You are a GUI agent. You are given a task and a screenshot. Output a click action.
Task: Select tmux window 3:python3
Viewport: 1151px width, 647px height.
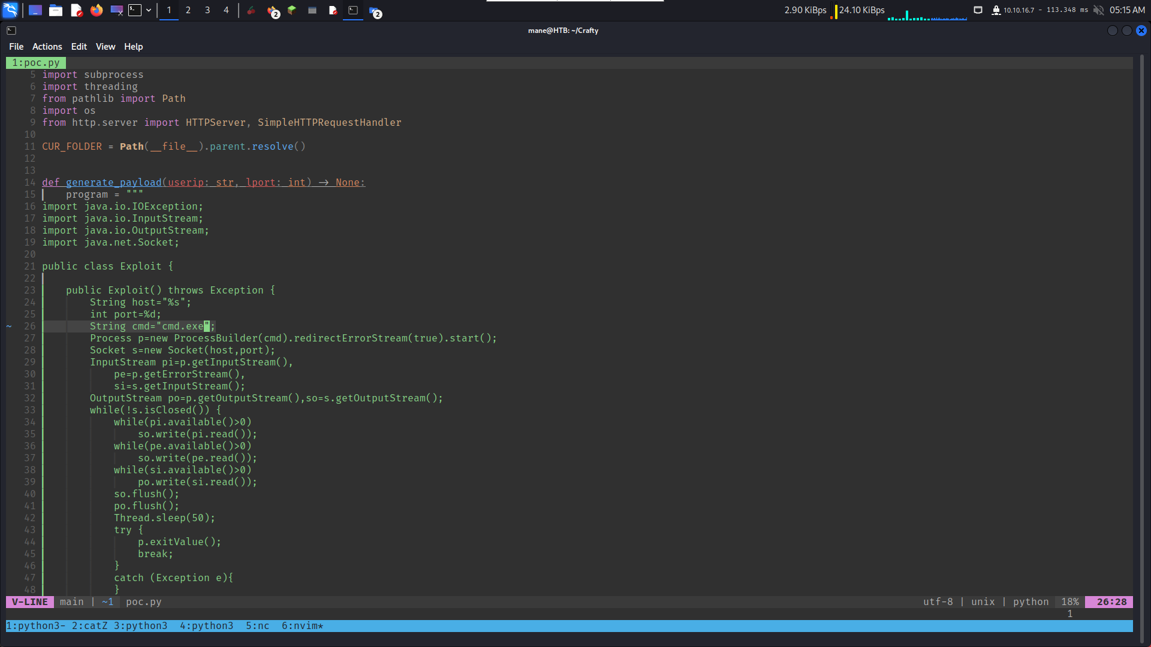click(141, 626)
